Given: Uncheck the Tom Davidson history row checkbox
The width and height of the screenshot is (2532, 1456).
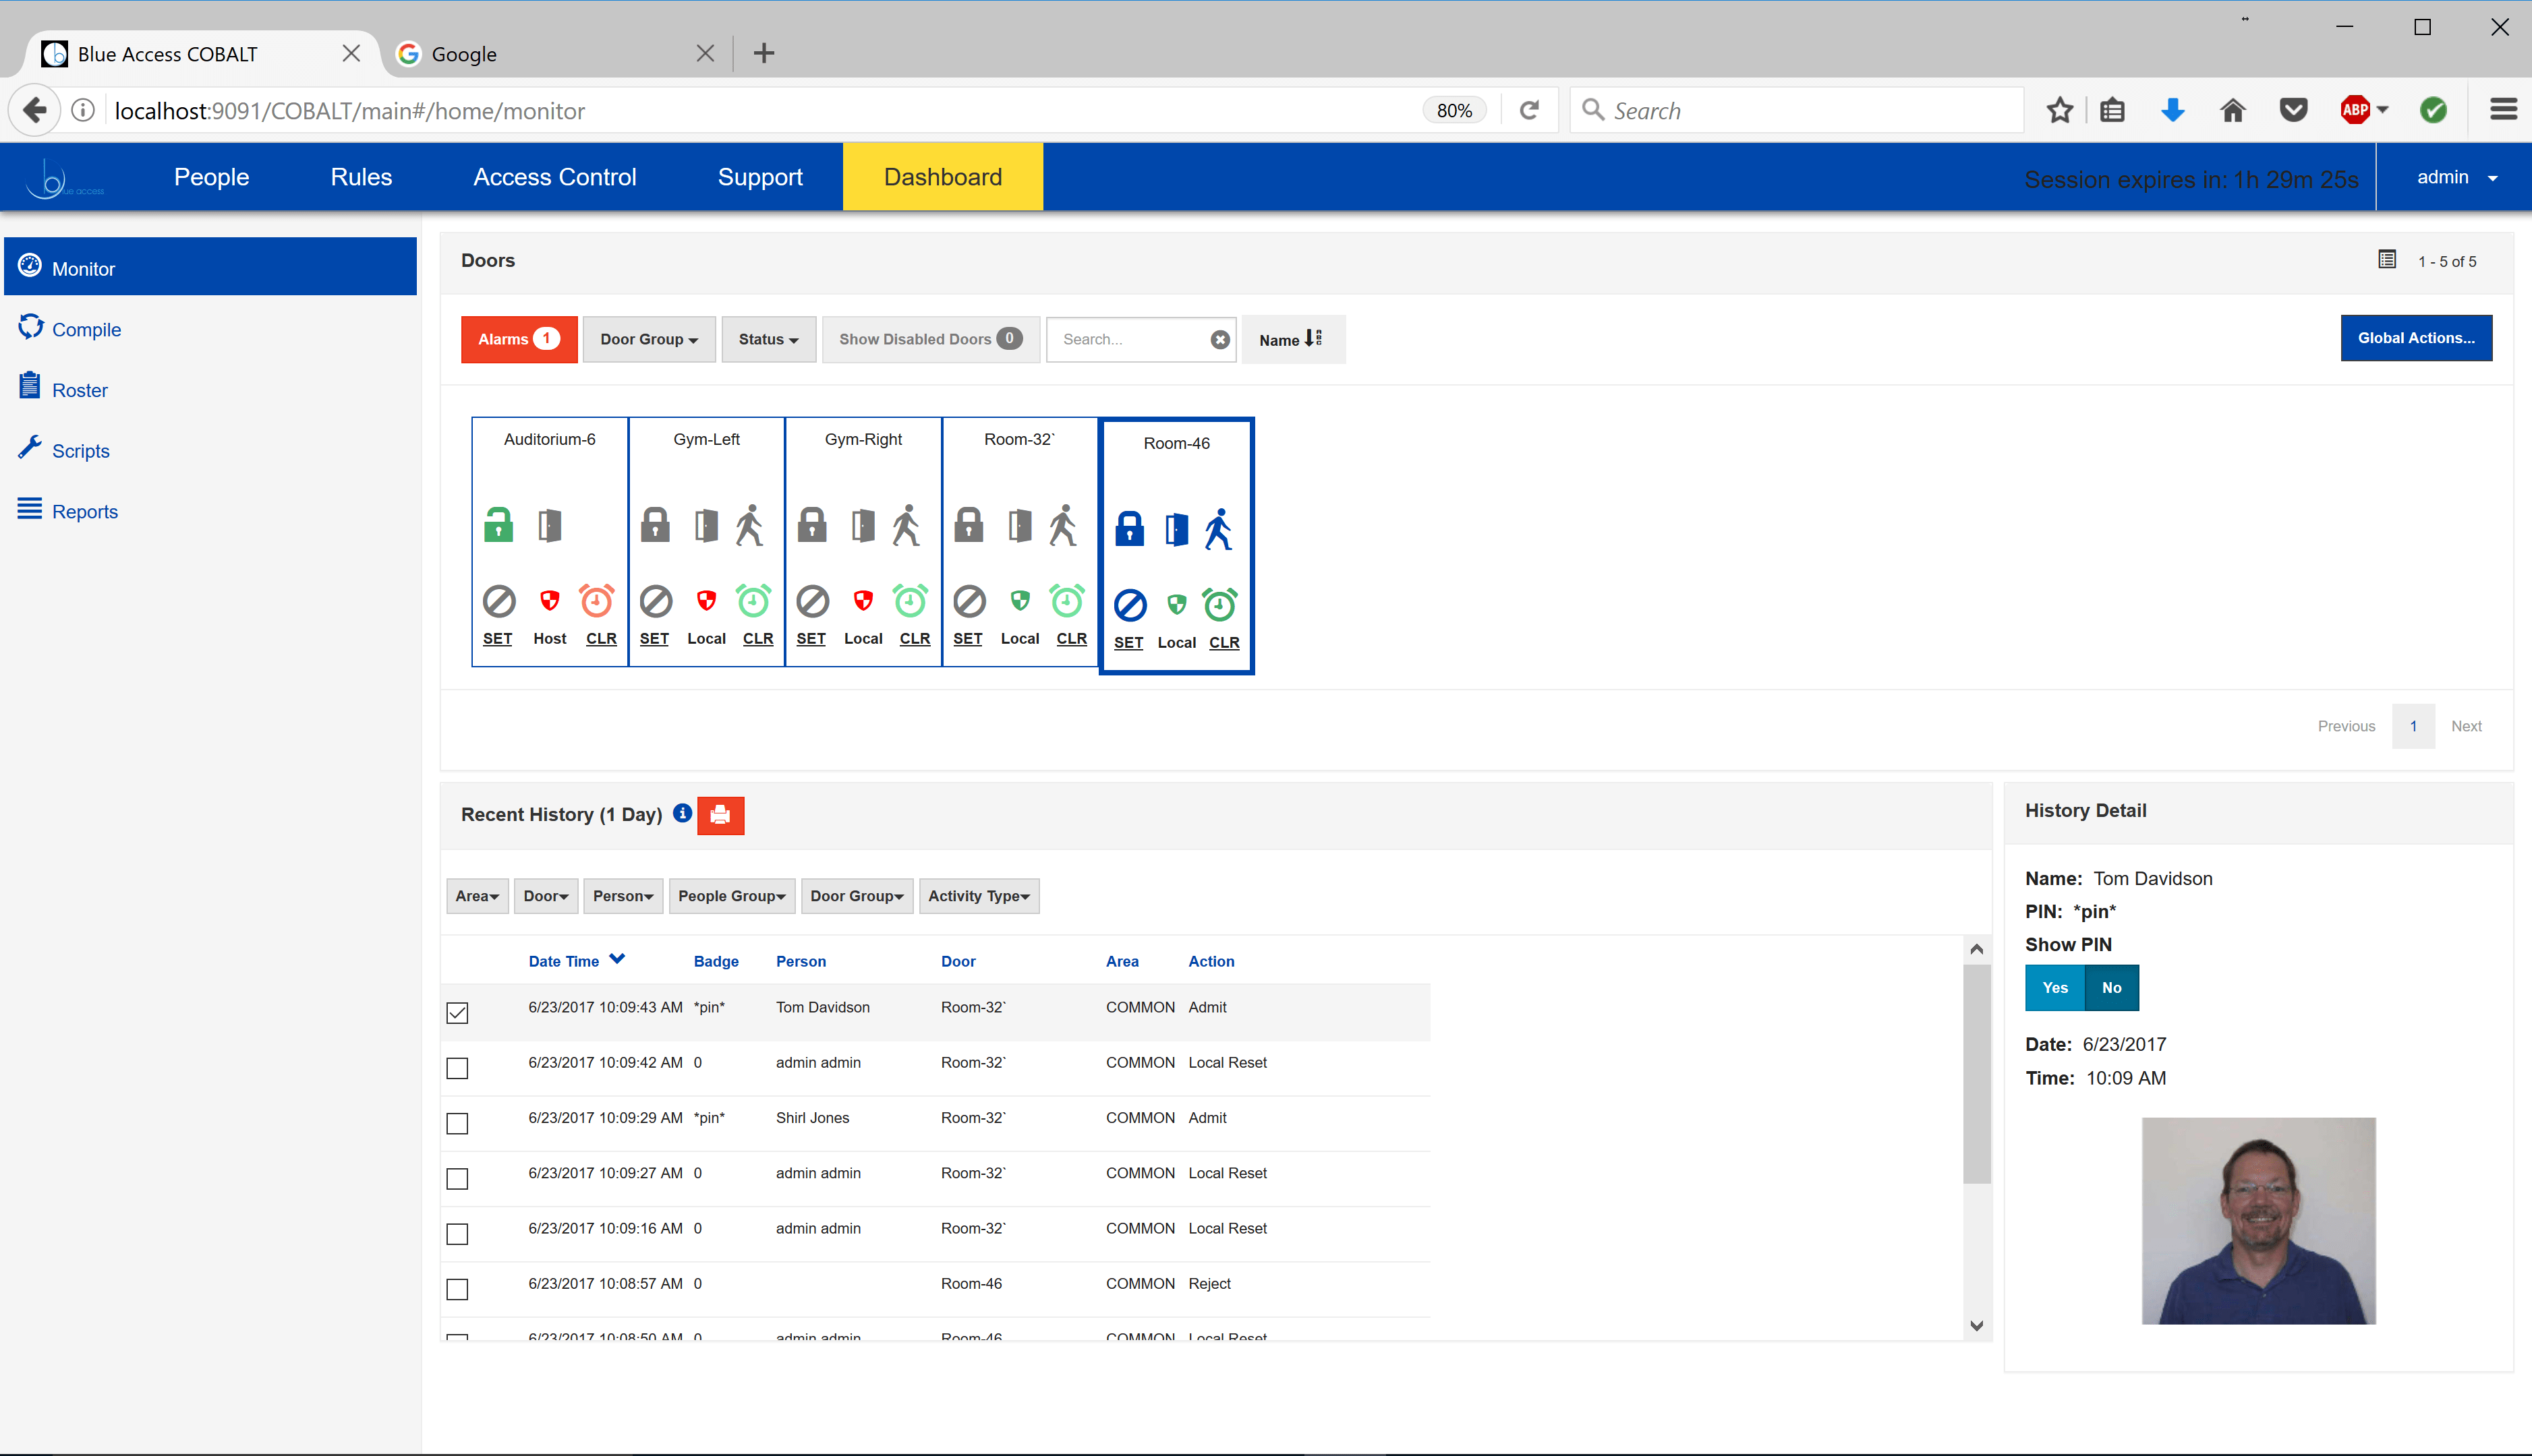Looking at the screenshot, I should click(457, 1013).
